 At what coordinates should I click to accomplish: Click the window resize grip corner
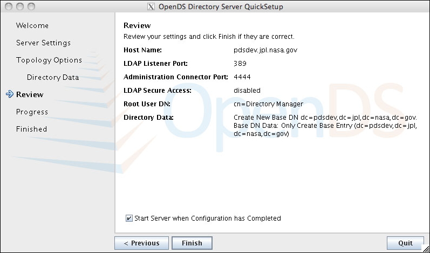click(x=425, y=249)
